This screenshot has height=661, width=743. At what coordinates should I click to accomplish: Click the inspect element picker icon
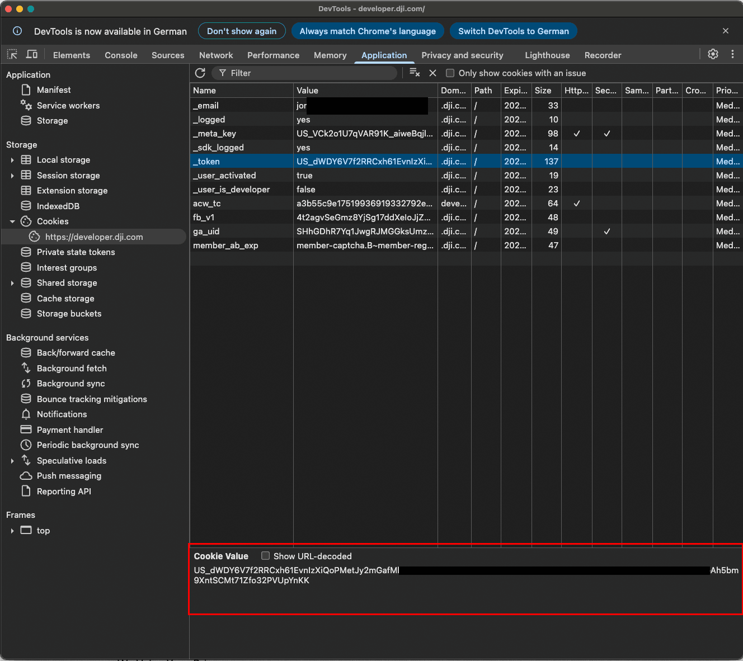point(12,54)
